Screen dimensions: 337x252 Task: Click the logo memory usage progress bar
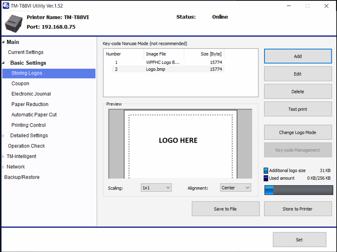click(298, 190)
